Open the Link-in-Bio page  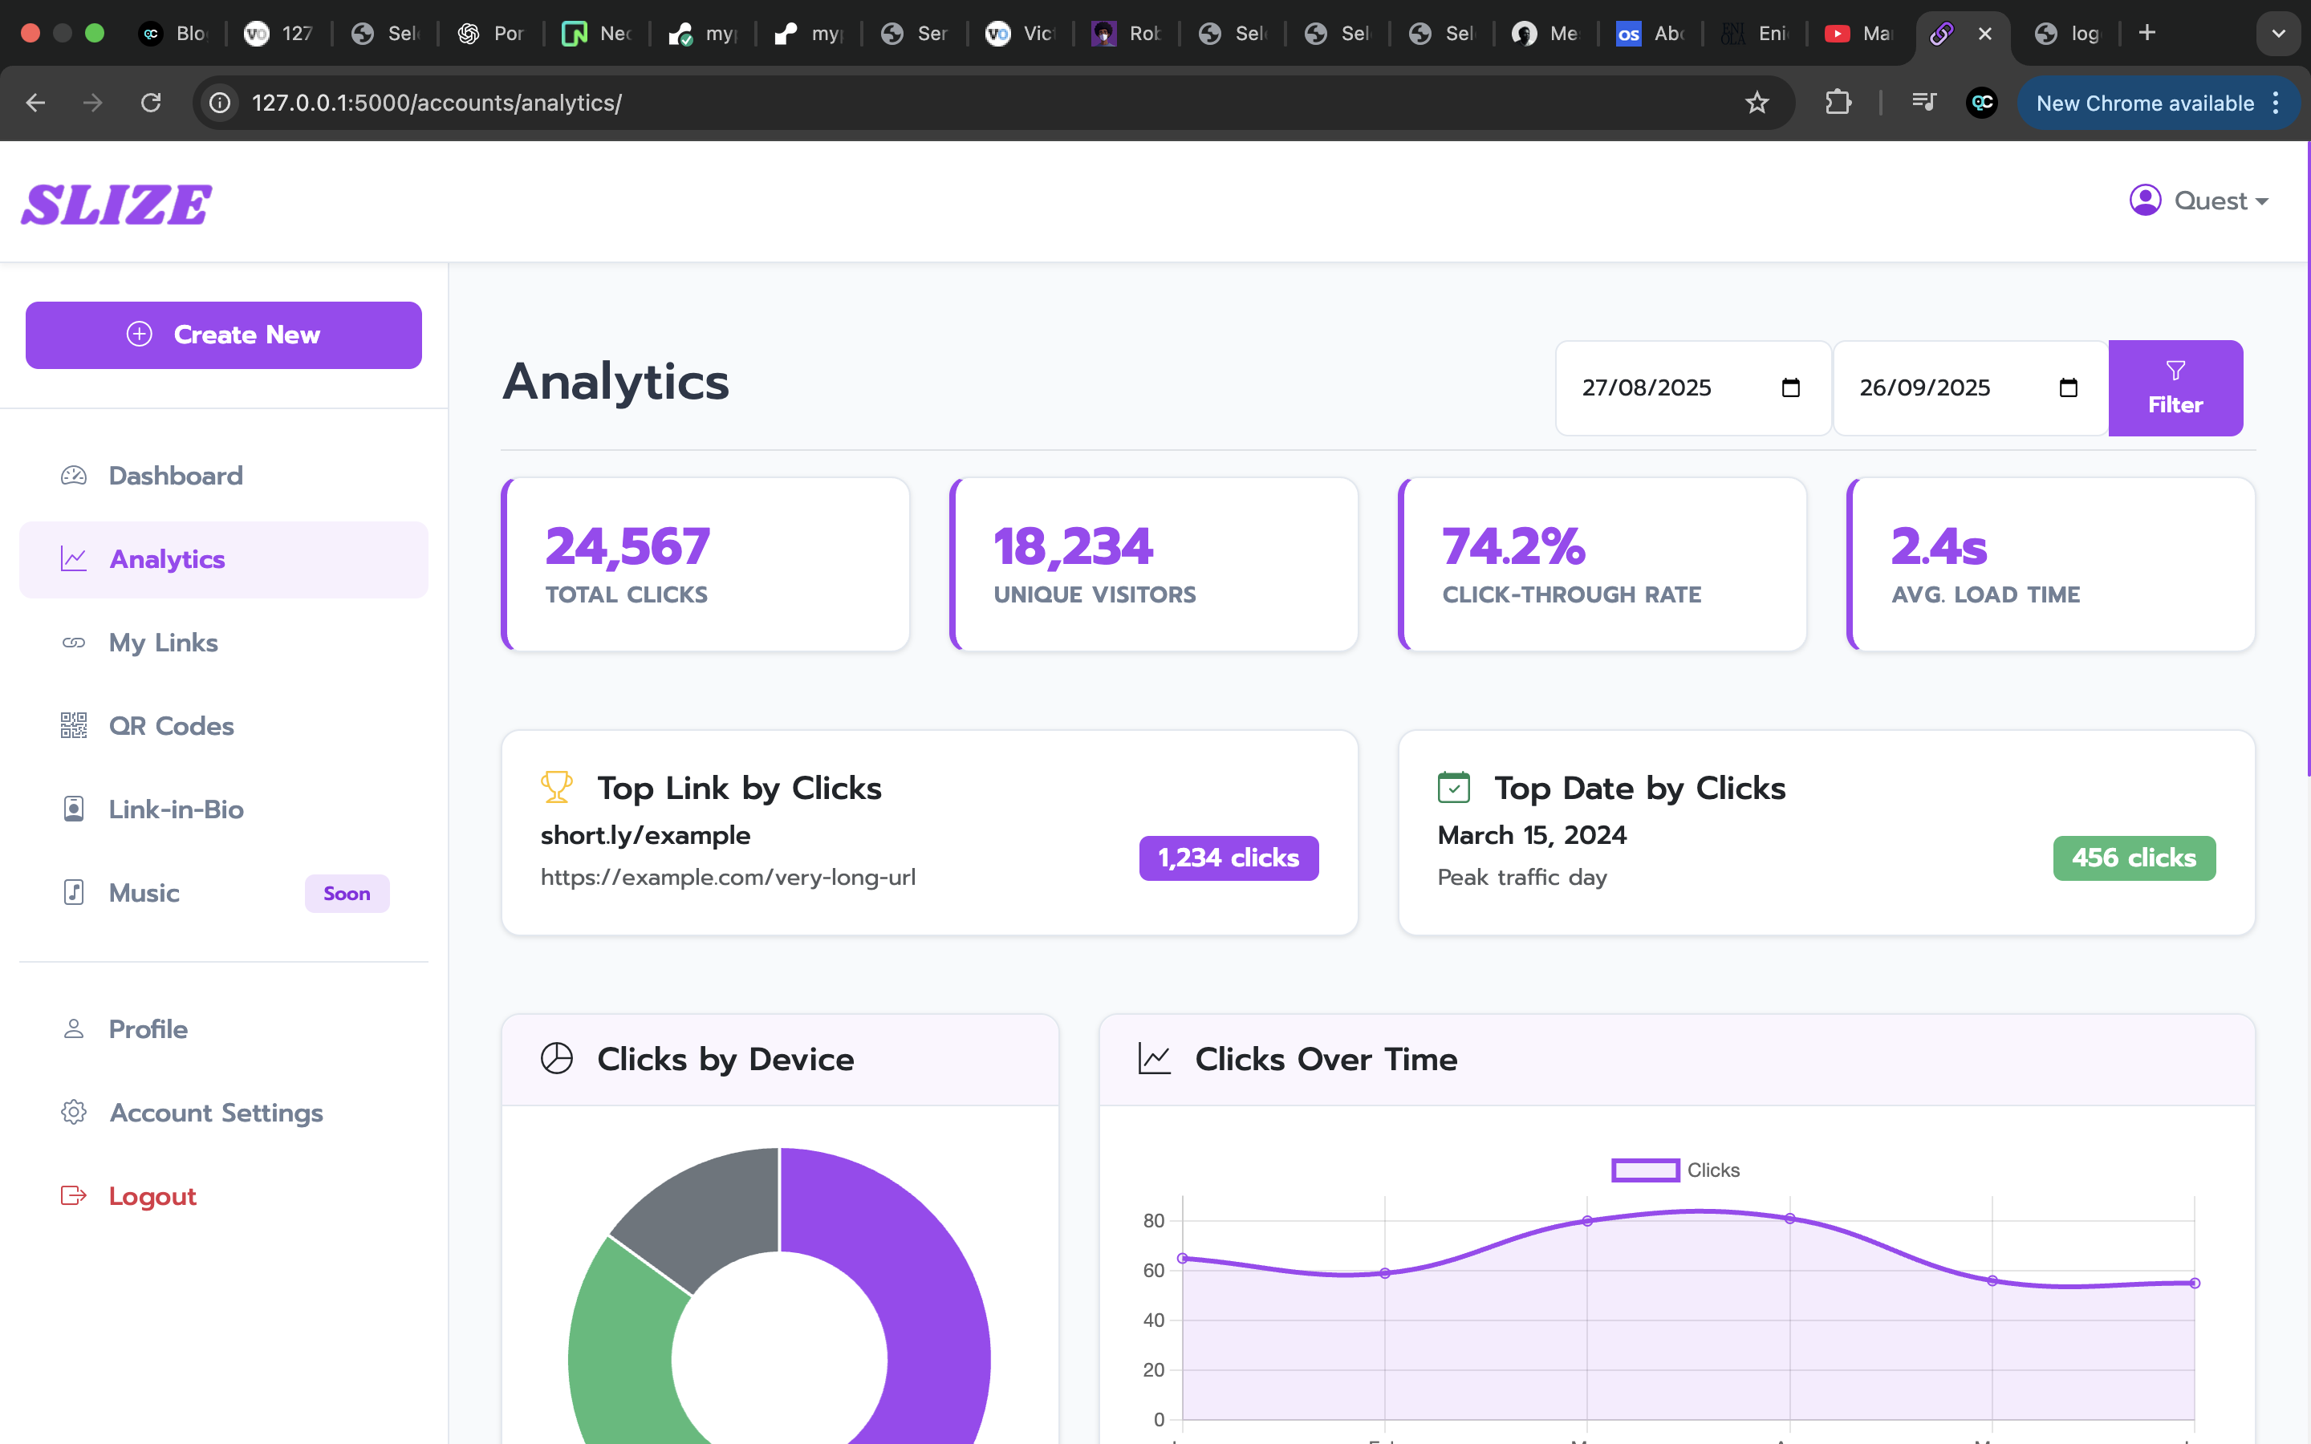pos(176,809)
